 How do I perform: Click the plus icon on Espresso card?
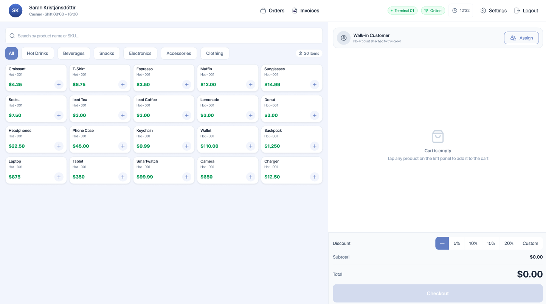coord(186,85)
